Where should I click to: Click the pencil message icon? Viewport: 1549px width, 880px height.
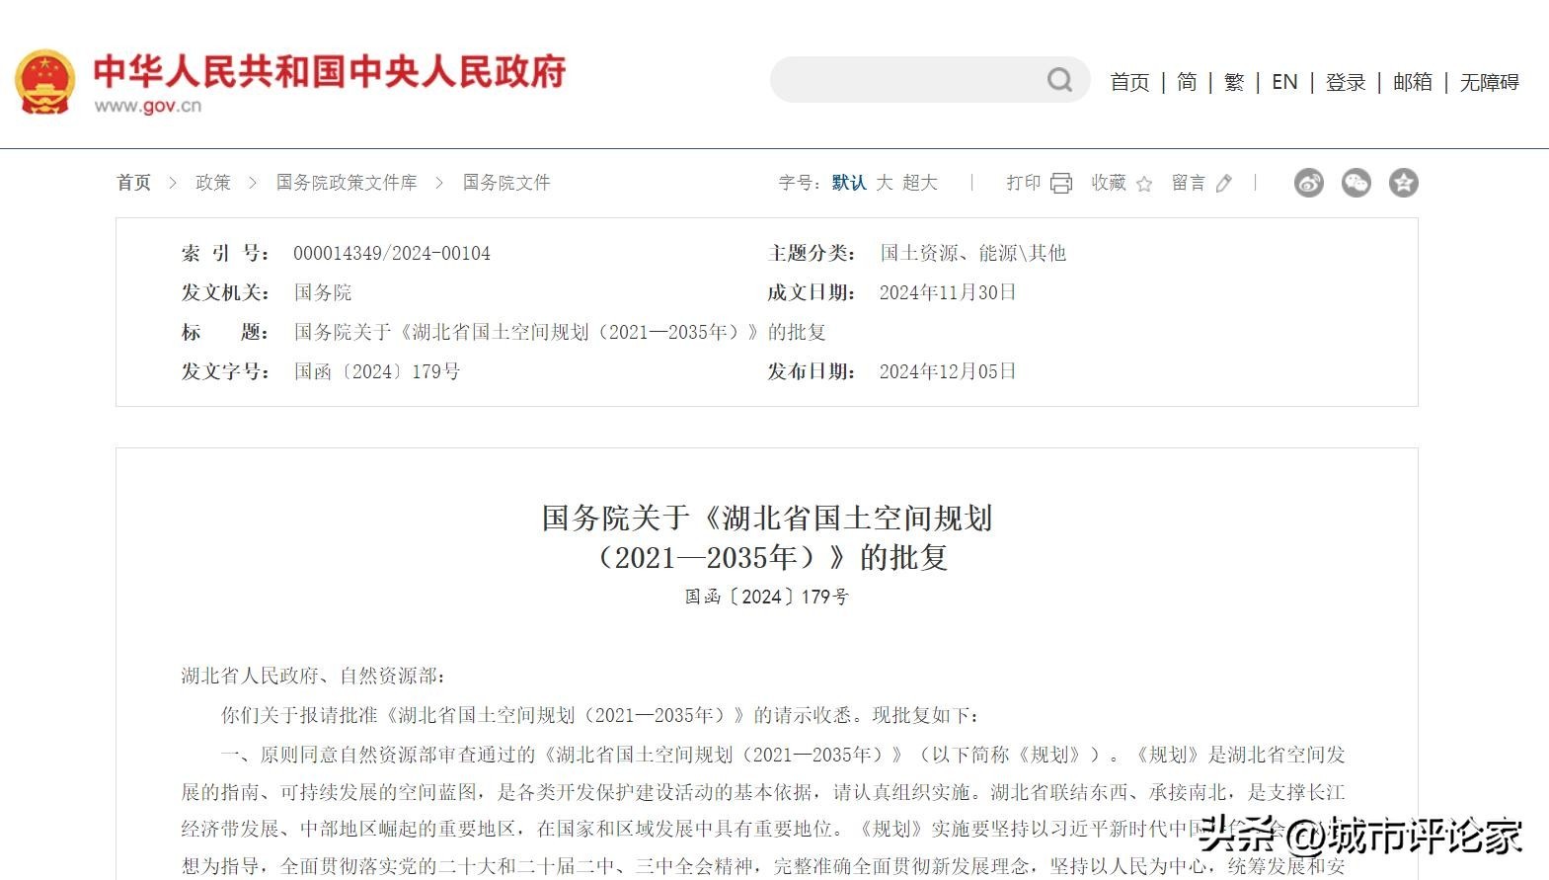(1224, 183)
